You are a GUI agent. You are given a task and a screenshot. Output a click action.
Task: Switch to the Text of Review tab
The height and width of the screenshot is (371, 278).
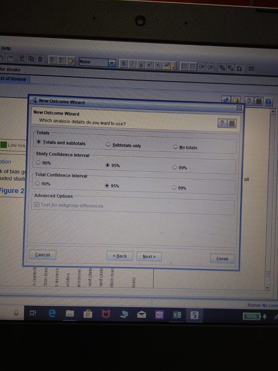(13, 79)
